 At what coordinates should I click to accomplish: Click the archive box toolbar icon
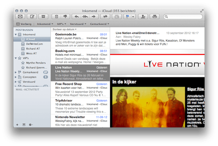point(43,17)
